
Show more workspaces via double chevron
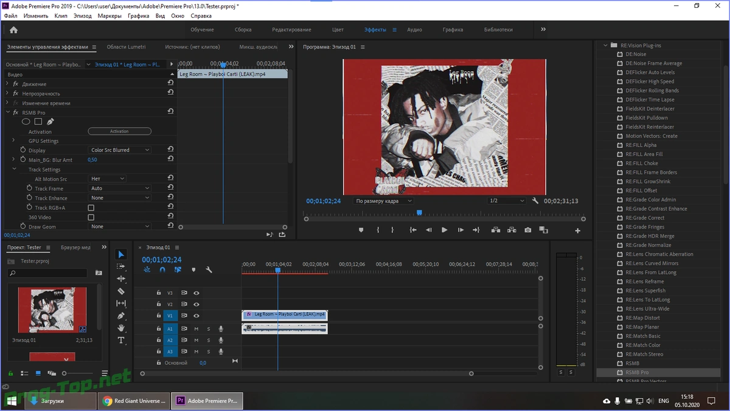point(543,29)
